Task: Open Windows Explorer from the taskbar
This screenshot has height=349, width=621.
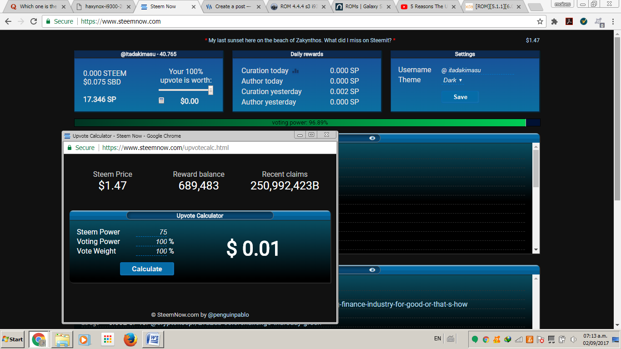Action: pos(62,339)
